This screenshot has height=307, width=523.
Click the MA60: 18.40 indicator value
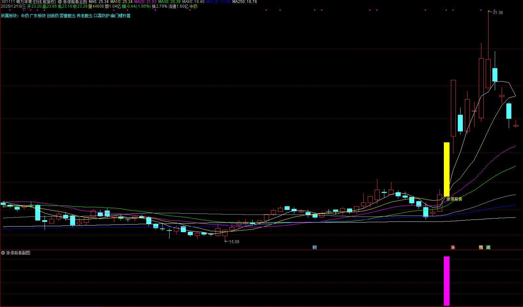193,2
